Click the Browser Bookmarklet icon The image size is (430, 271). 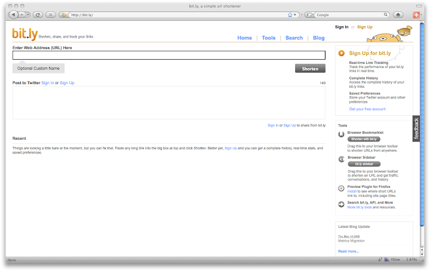(341, 134)
